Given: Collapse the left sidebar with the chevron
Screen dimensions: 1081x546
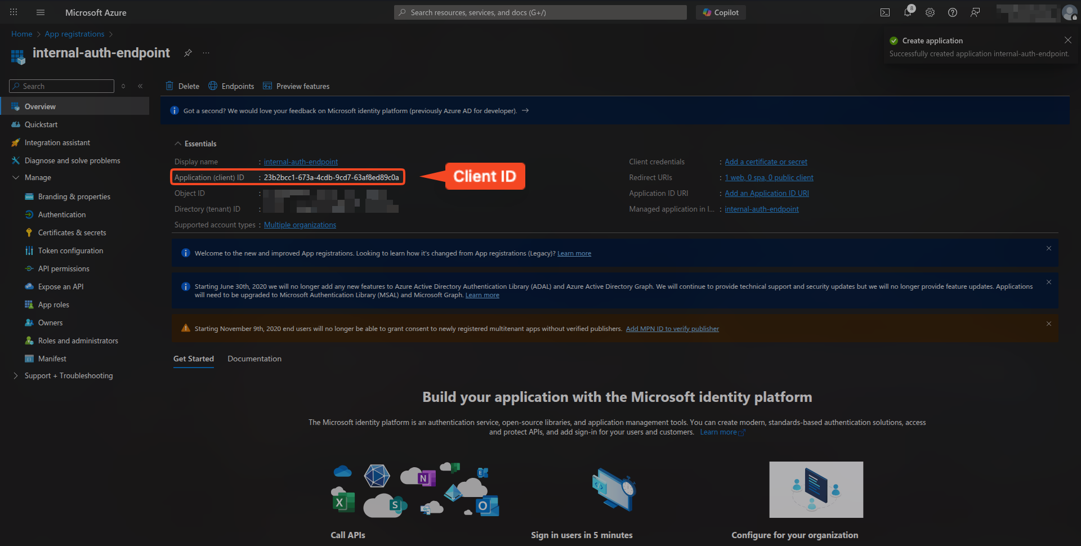Looking at the screenshot, I should pyautogui.click(x=141, y=86).
